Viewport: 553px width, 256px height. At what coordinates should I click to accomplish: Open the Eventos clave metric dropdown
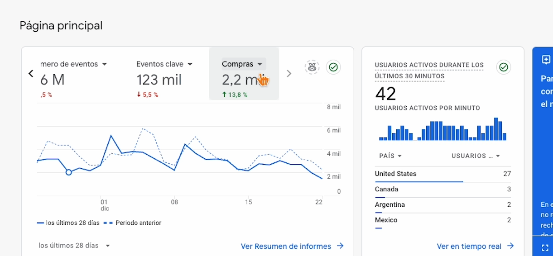(190, 64)
